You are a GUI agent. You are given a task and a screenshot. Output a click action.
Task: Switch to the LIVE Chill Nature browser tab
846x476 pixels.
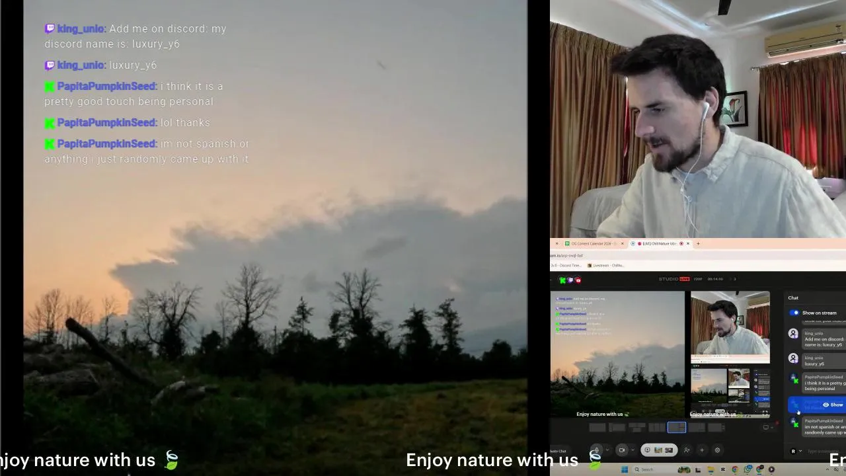pos(658,243)
